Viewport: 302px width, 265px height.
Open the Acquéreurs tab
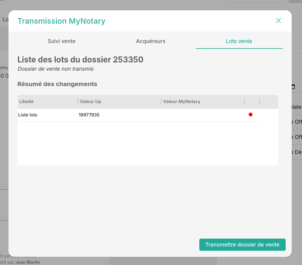(151, 41)
